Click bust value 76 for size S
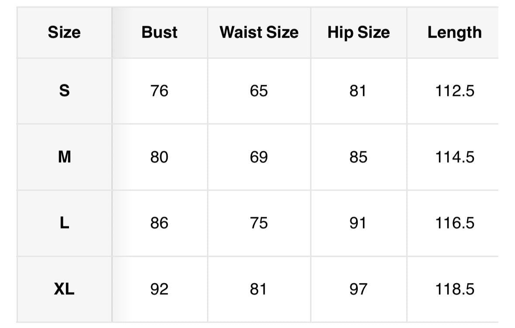Screen dimensions: 515x328 [x=159, y=91]
